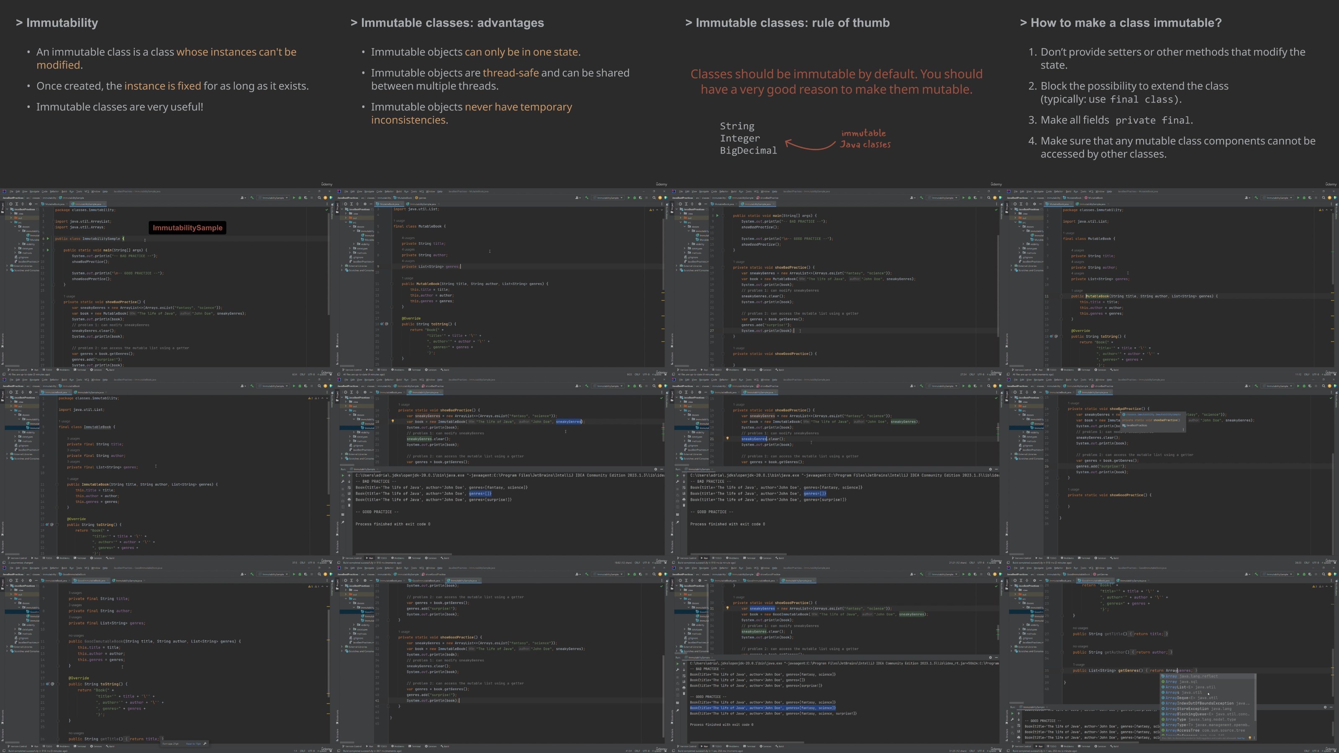Click console horizontal scrollbar, fully-selected console line frame
Viewport: 1339px width, 753px height.
point(747,743)
